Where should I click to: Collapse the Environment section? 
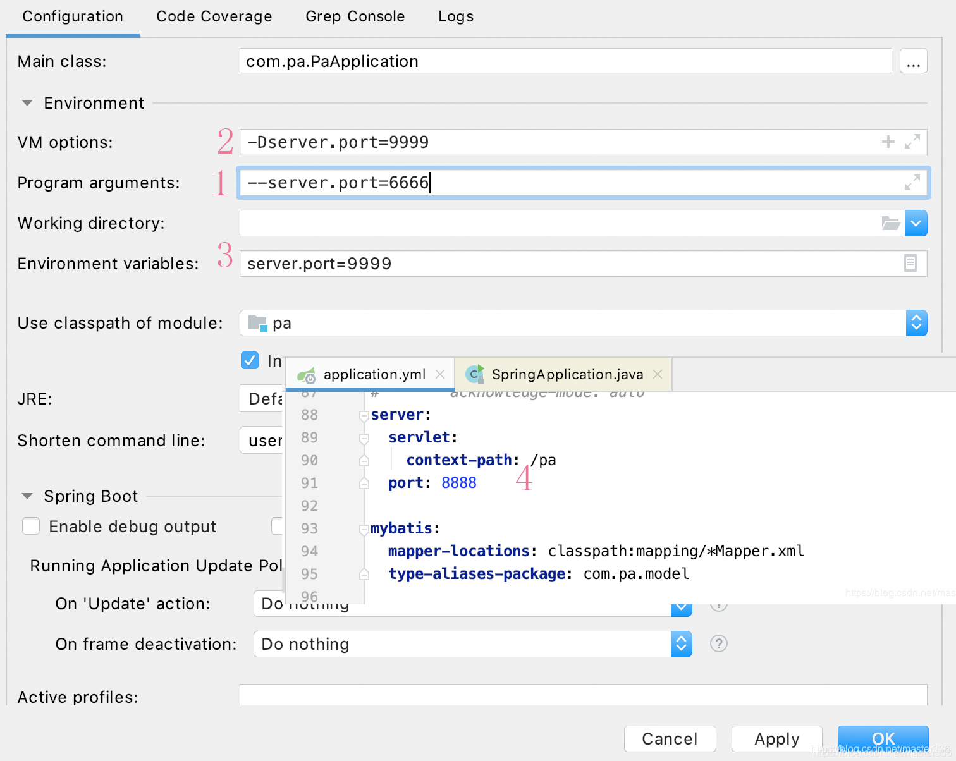click(x=27, y=103)
